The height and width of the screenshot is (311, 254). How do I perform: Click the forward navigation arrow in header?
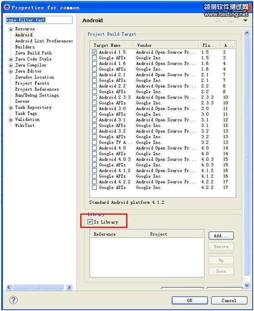pyautogui.click(x=231, y=20)
